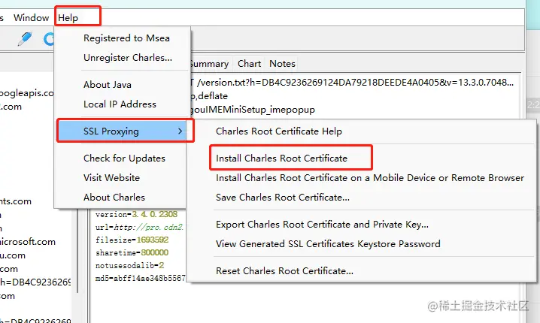Expand SSL Proxying submenu arrow
The width and height of the screenshot is (540, 323).
pyautogui.click(x=180, y=131)
